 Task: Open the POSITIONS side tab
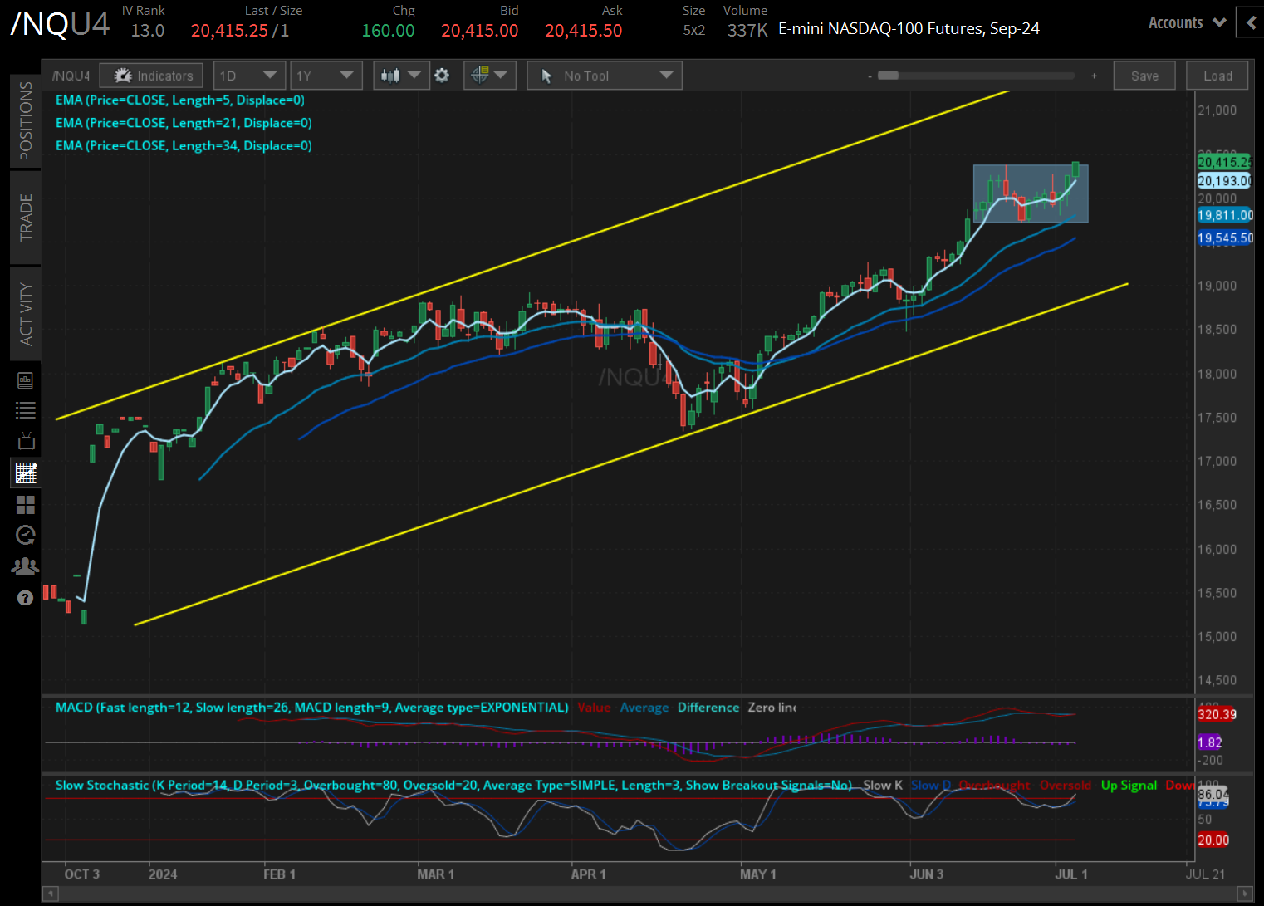click(x=26, y=120)
